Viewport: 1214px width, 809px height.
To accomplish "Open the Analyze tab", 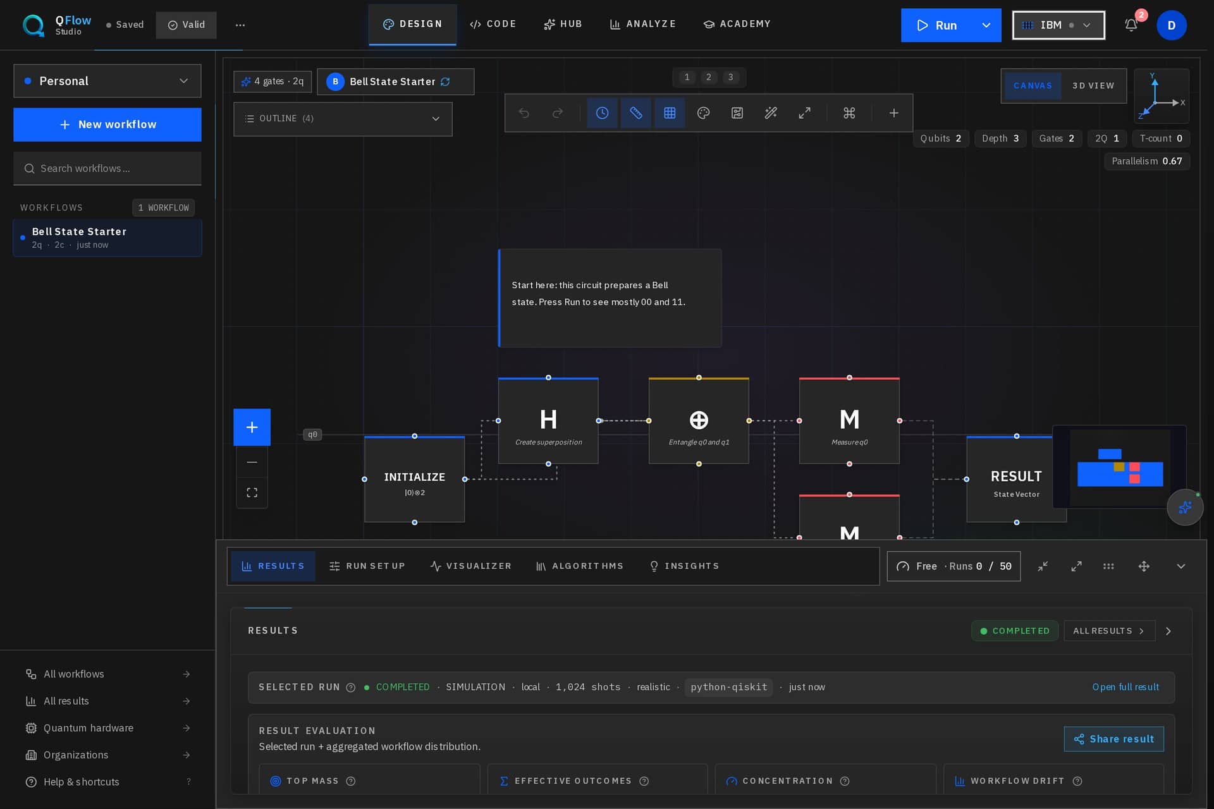I will [x=642, y=24].
